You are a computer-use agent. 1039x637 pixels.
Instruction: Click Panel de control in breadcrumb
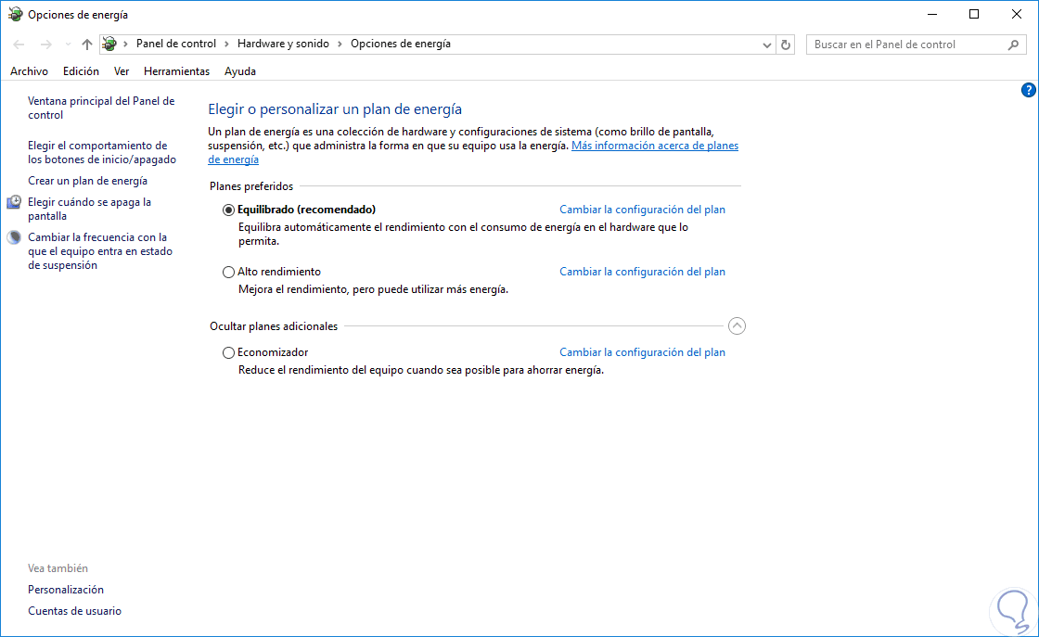tap(176, 44)
